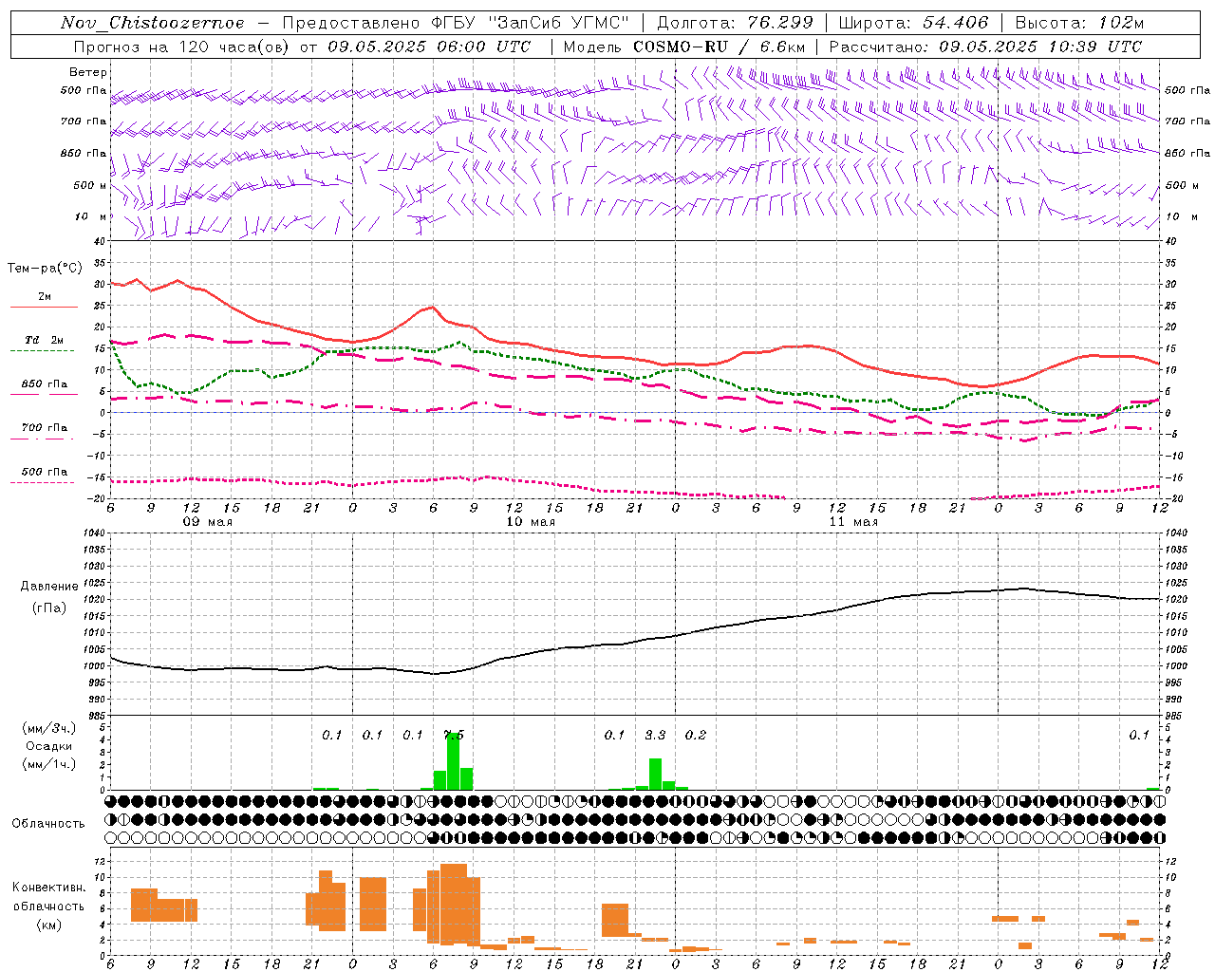Click the forecast start 09.05.2025 06:00 UTC
This screenshot has width=1215, height=972.
pyautogui.click(x=429, y=47)
